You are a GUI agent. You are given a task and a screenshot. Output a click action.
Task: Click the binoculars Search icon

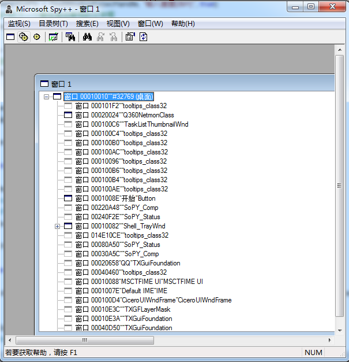pyautogui.click(x=87, y=37)
